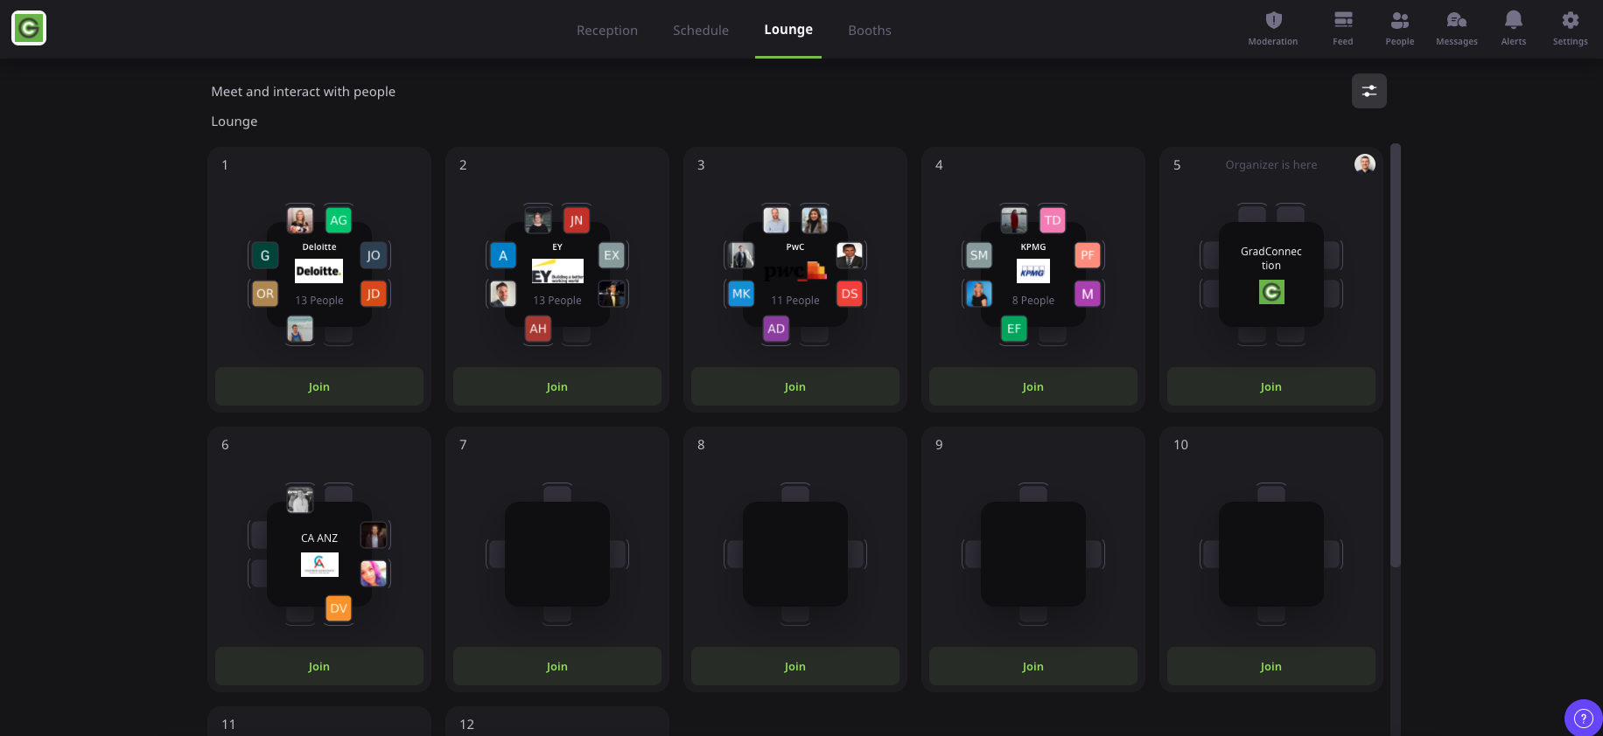
Task: Join empty table 8
Action: coord(795,666)
